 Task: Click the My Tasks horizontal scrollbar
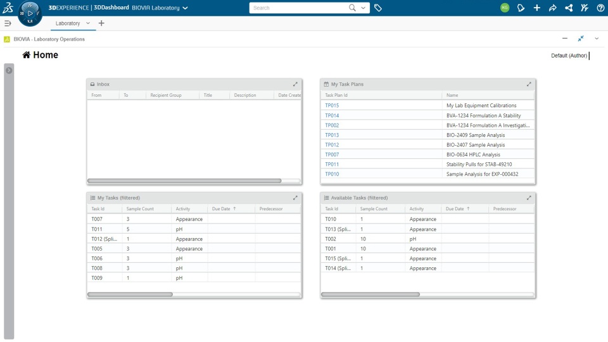pyautogui.click(x=130, y=294)
